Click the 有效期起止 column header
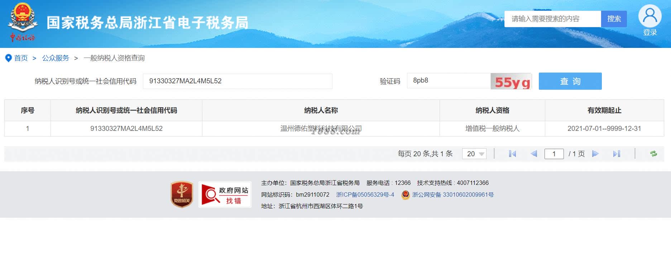The height and width of the screenshot is (261, 671). tap(604, 110)
